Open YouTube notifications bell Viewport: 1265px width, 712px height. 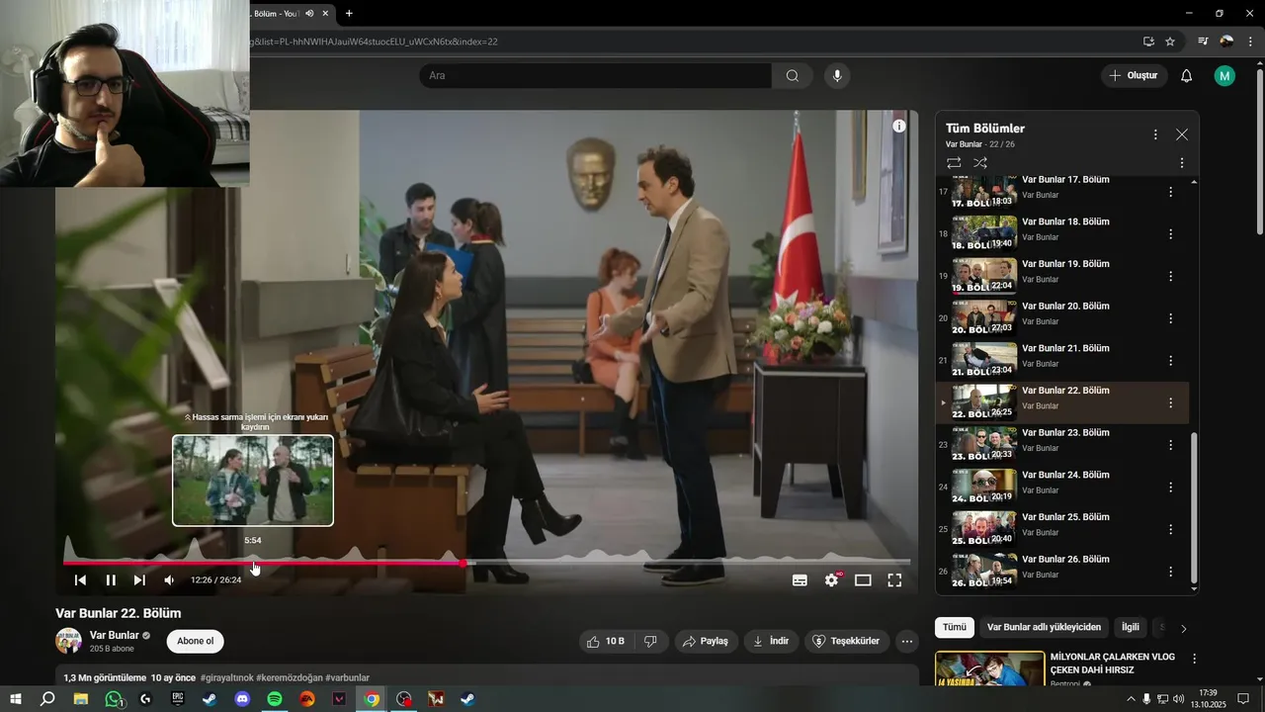point(1187,75)
